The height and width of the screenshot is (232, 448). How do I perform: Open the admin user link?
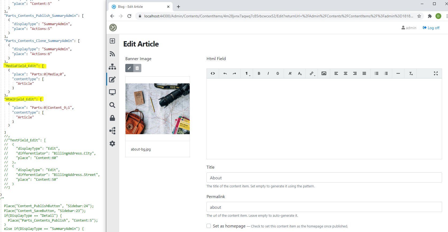409,28
